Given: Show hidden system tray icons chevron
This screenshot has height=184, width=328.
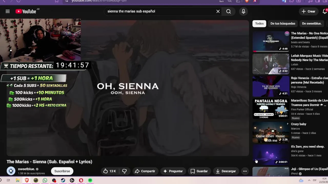Looking at the screenshot, I should pyautogui.click(x=309, y=180).
